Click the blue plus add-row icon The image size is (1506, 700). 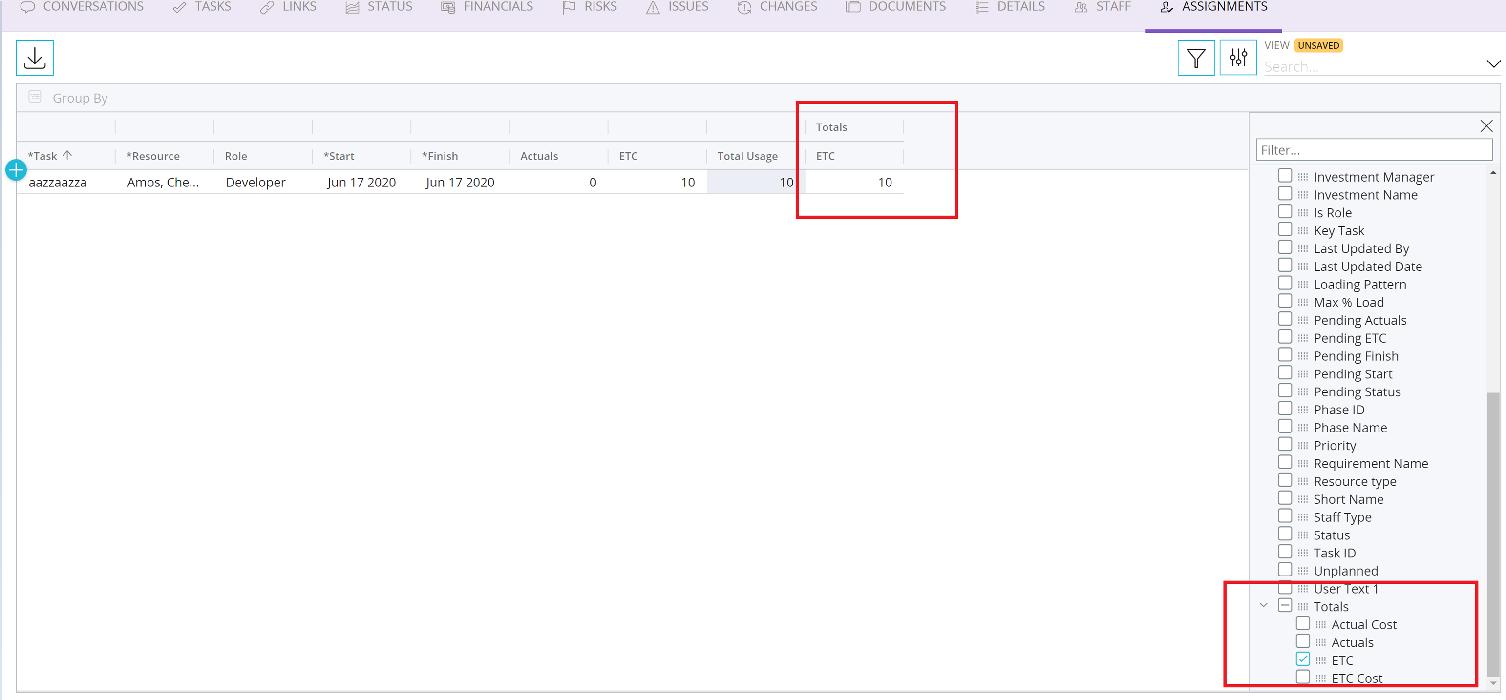click(16, 170)
